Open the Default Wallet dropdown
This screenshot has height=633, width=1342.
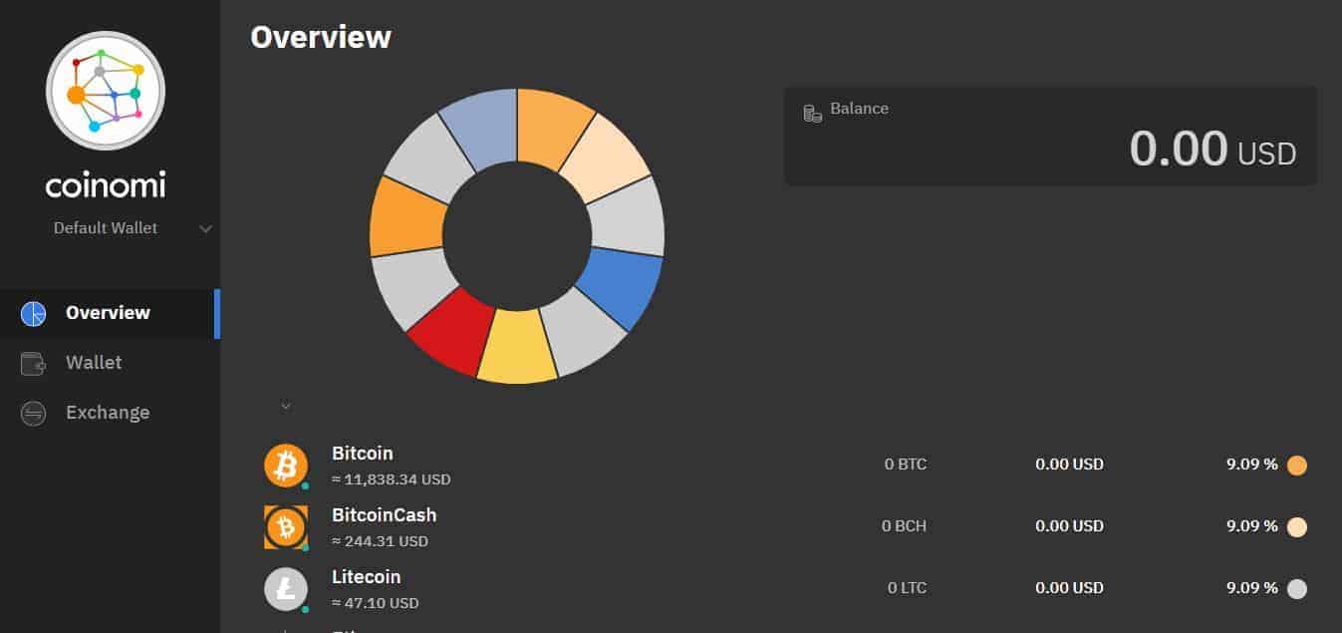coord(106,228)
